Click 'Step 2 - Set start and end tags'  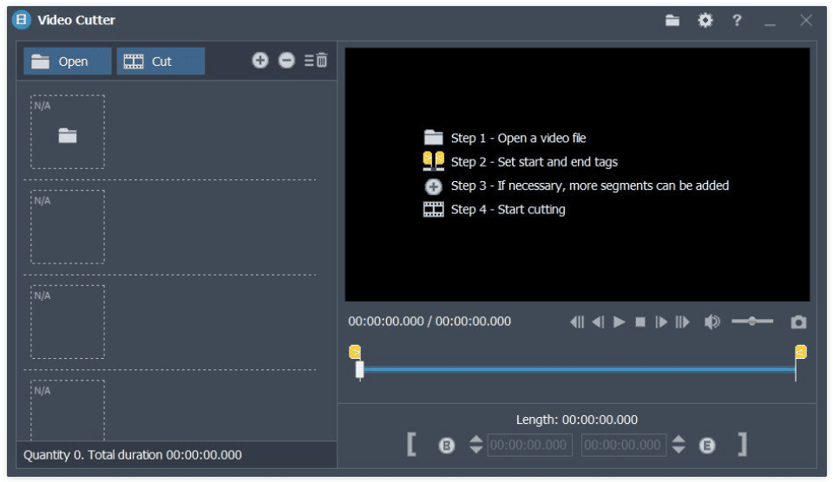point(534,162)
